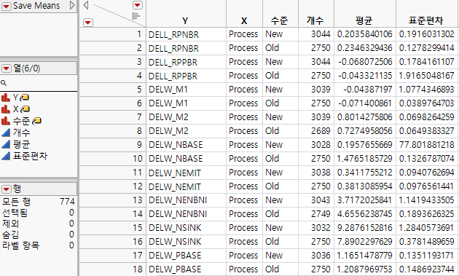Click the nominal icon beside 수준 column
The image size is (459, 276).
pyautogui.click(x=6, y=121)
